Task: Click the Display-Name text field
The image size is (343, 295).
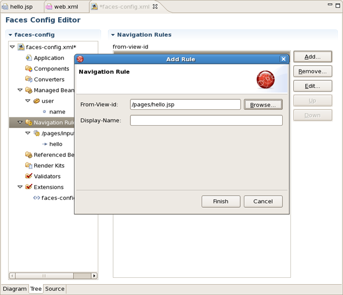Action: (206, 121)
